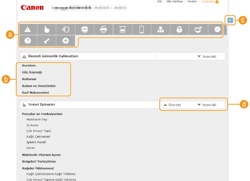250x181 pixels.
Task: Select the printer icon in the toolbar
Action: pos(103,29)
